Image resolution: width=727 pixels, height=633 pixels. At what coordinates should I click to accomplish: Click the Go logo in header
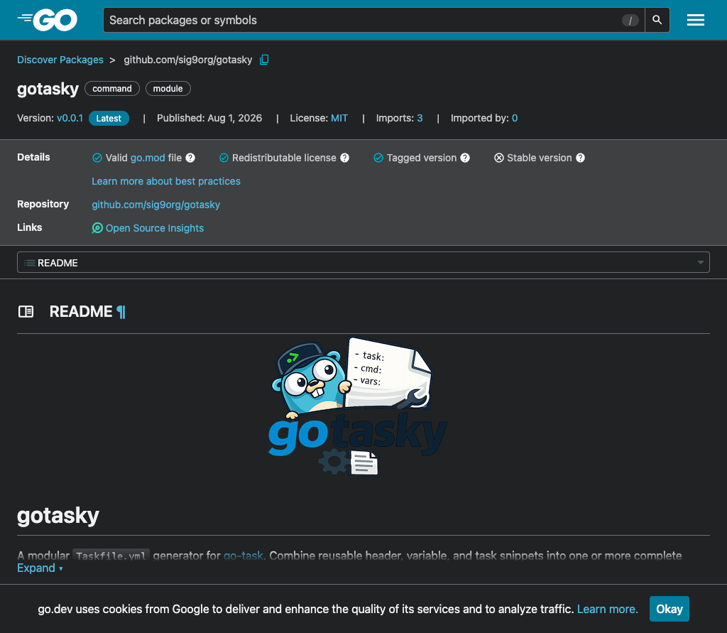(x=48, y=20)
